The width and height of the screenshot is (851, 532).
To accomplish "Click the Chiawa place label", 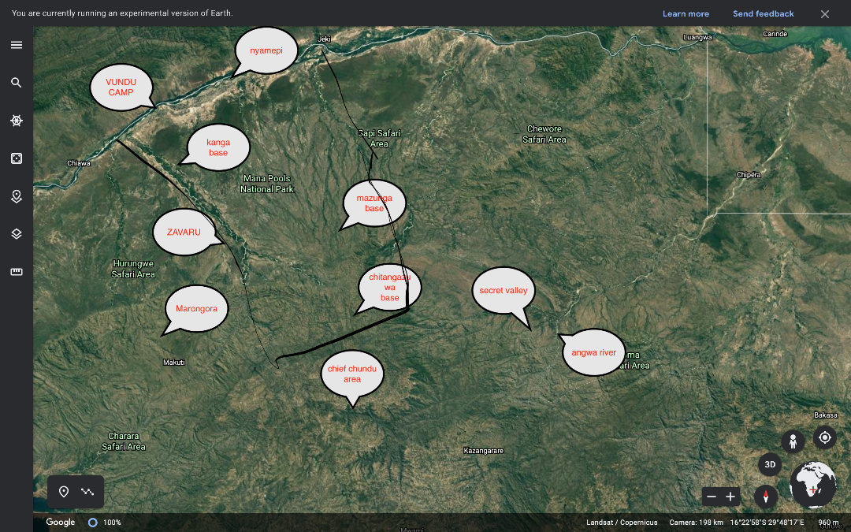I will pyautogui.click(x=79, y=163).
